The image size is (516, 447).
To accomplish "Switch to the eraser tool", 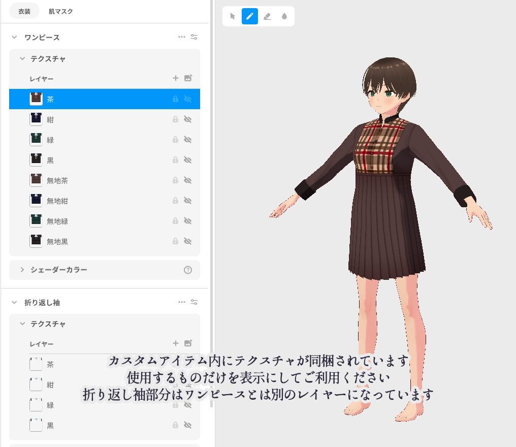I will pyautogui.click(x=267, y=16).
